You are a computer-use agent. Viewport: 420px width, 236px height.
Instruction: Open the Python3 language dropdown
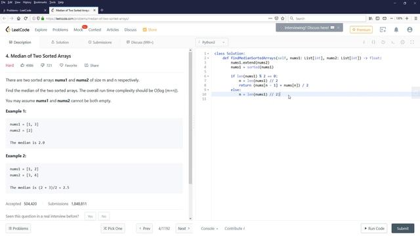[x=211, y=42]
